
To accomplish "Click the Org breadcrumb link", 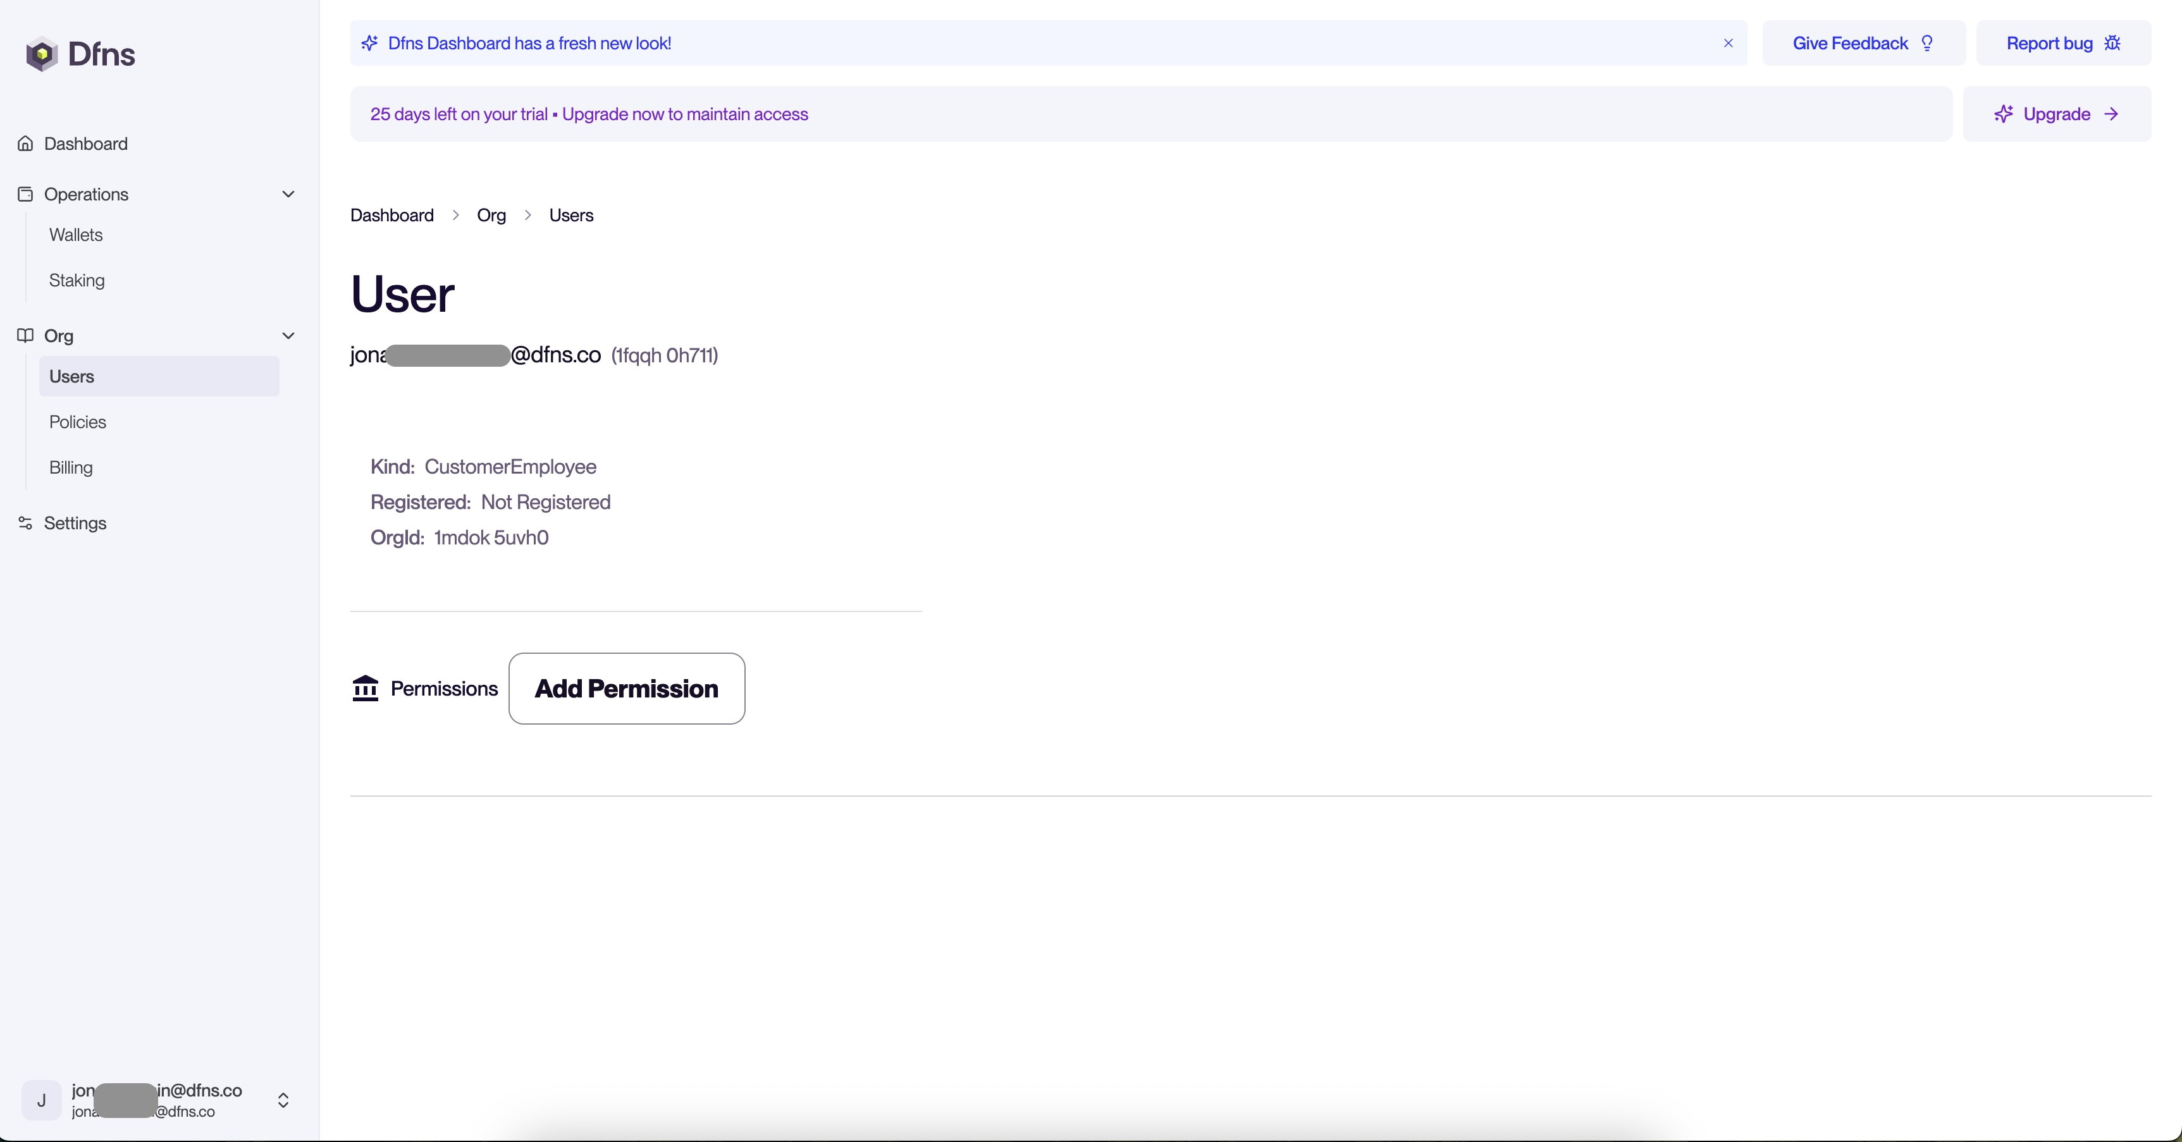I will click(x=491, y=215).
